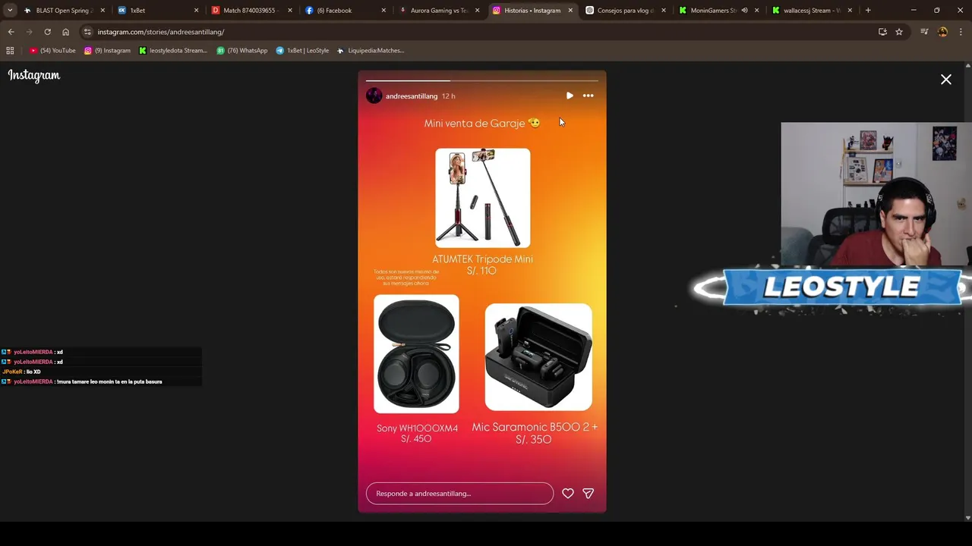Screen dimensions: 972x546
Task: Reload the current page
Action: (47, 32)
